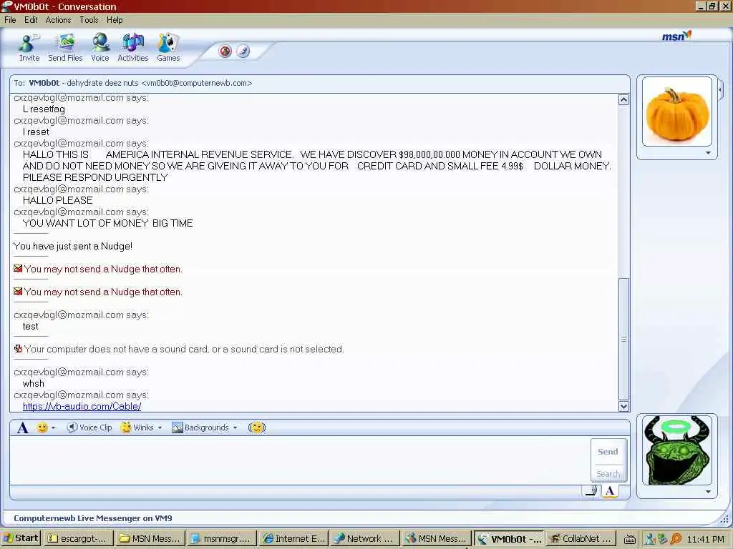Image resolution: width=733 pixels, height=549 pixels.
Task: Send a Nudge with the vibrating smiley
Action: click(257, 427)
